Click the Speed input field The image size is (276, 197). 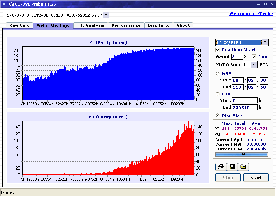click(x=237, y=57)
